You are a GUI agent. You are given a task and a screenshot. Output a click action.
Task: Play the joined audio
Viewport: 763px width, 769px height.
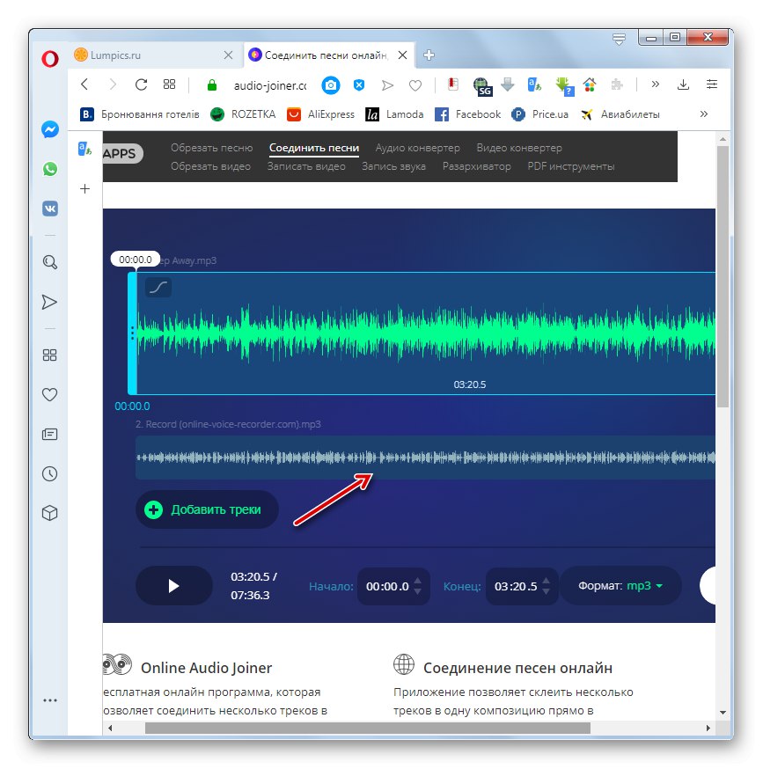173,586
